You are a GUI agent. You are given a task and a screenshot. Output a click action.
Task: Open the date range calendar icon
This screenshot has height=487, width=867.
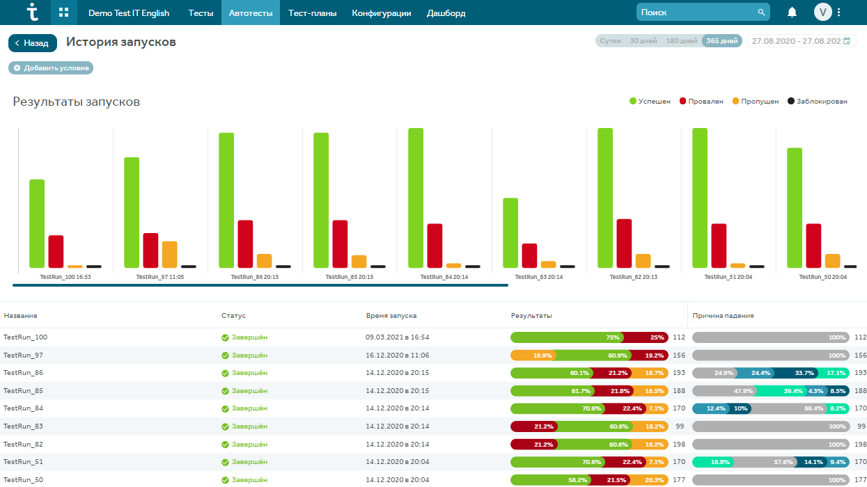pos(847,41)
